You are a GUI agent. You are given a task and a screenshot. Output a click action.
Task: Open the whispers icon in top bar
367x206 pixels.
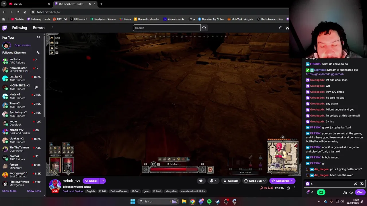[x=281, y=28]
